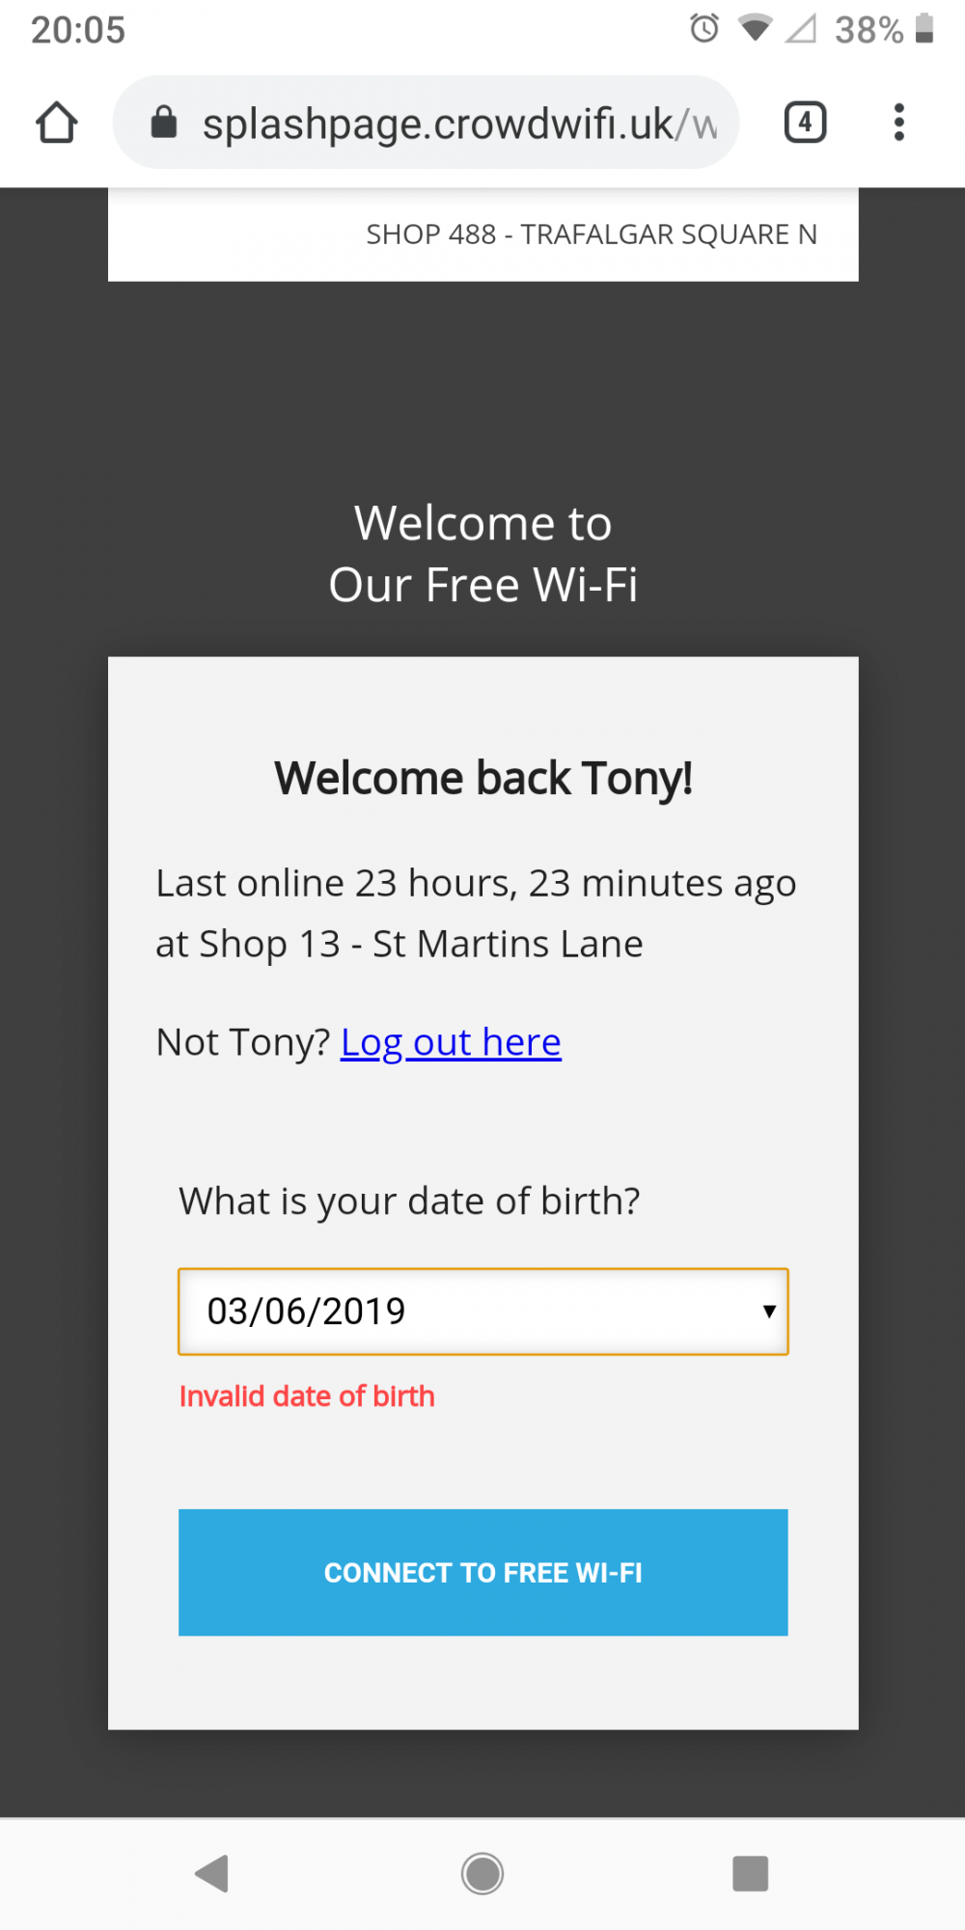Open the Chrome three-dot menu
Viewport: 965px width, 1930px height.
coord(898,123)
